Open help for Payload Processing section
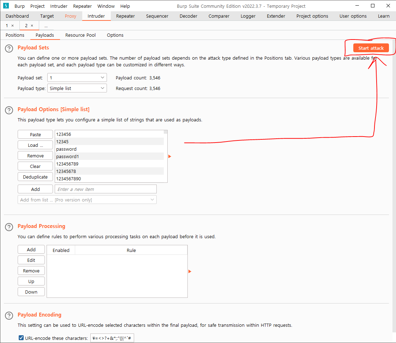Viewport: 396px width, 343px height. (x=9, y=227)
